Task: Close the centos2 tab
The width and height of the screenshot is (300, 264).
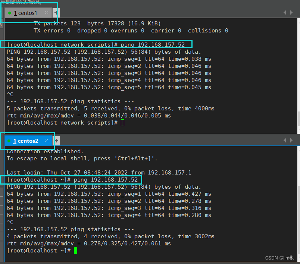Action: pyautogui.click(x=47, y=141)
